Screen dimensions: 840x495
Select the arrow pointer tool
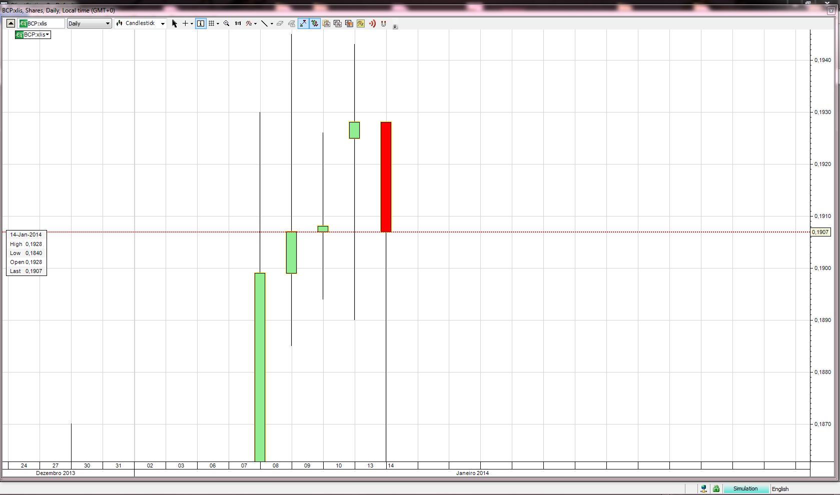(175, 23)
